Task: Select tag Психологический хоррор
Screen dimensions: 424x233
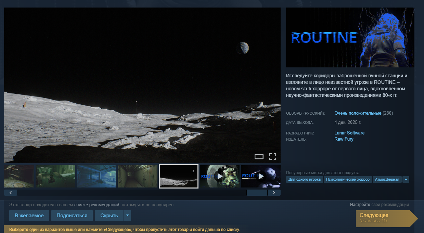Action: pos(348,179)
